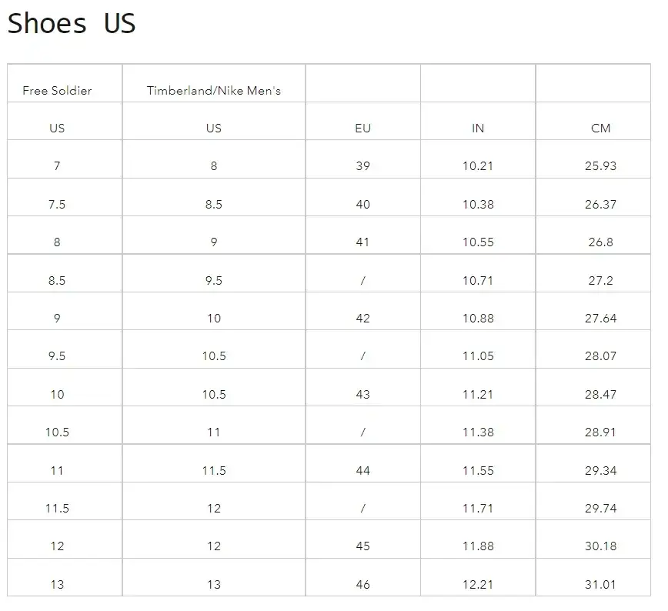Select the 27.2 CM cell
Image resolution: width=668 pixels, height=611 pixels.
pos(600,281)
